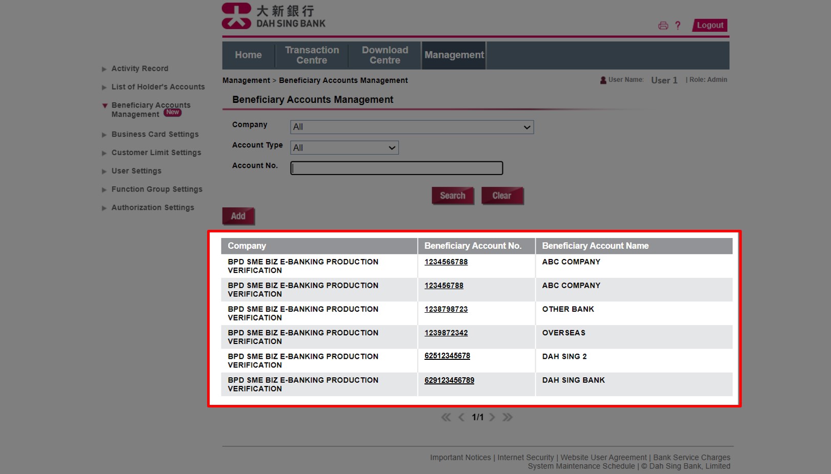
Task: Click Management in the breadcrumb
Action: (246, 80)
